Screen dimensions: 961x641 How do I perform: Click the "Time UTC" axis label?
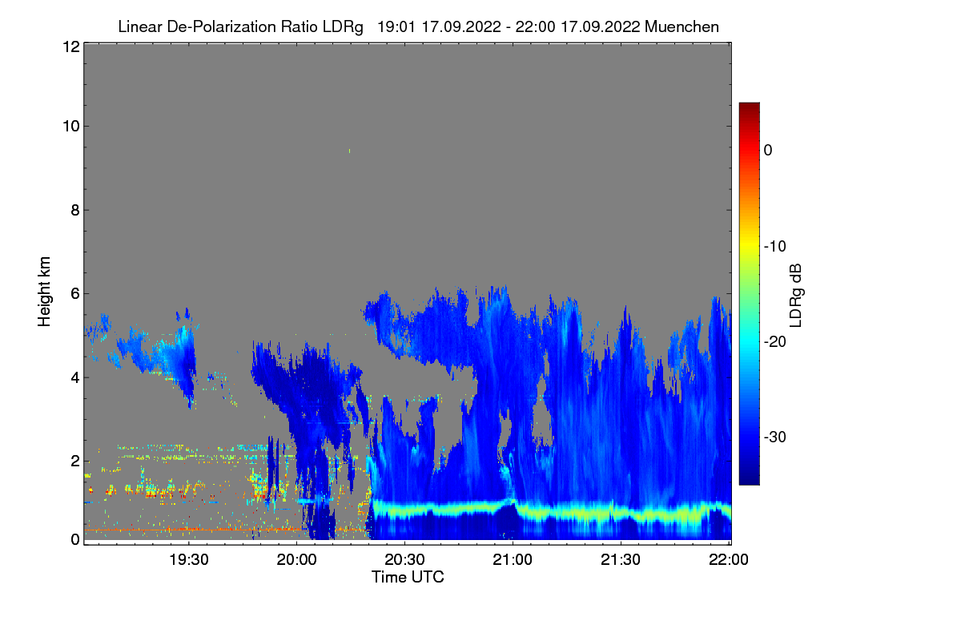pyautogui.click(x=408, y=577)
